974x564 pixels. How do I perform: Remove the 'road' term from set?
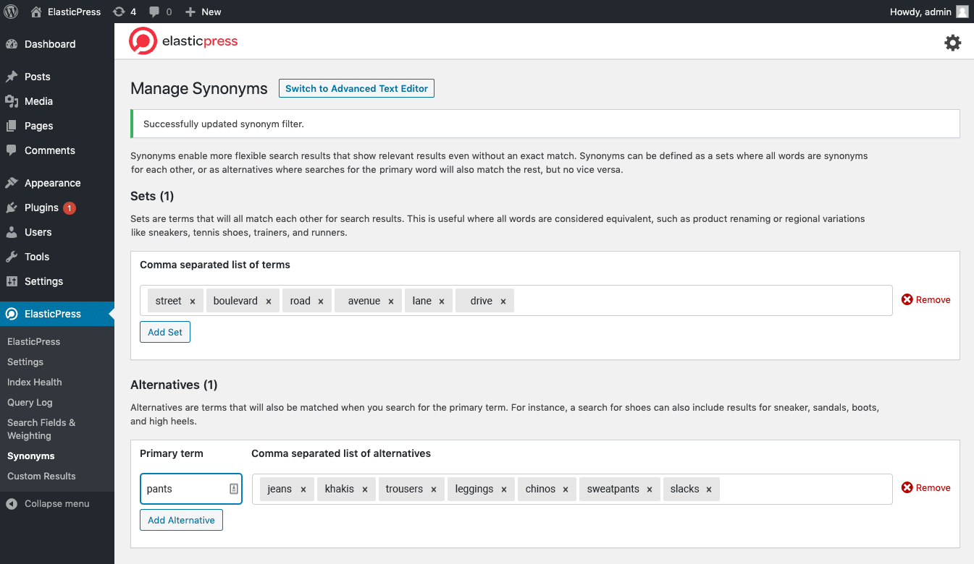321,302
